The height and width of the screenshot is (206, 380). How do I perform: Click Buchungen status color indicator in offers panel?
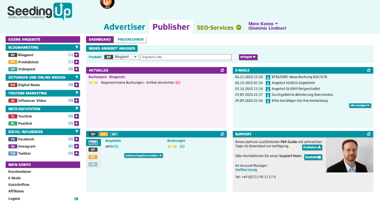coord(172,147)
